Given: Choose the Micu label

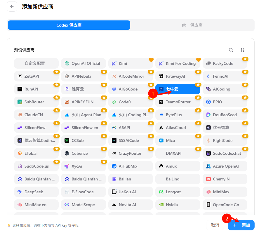Looking at the screenshot, I should click(x=170, y=140).
